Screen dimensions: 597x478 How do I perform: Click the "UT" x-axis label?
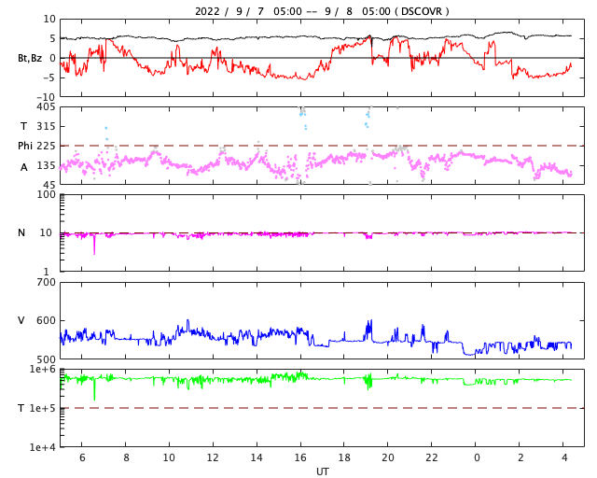tap(322, 471)
